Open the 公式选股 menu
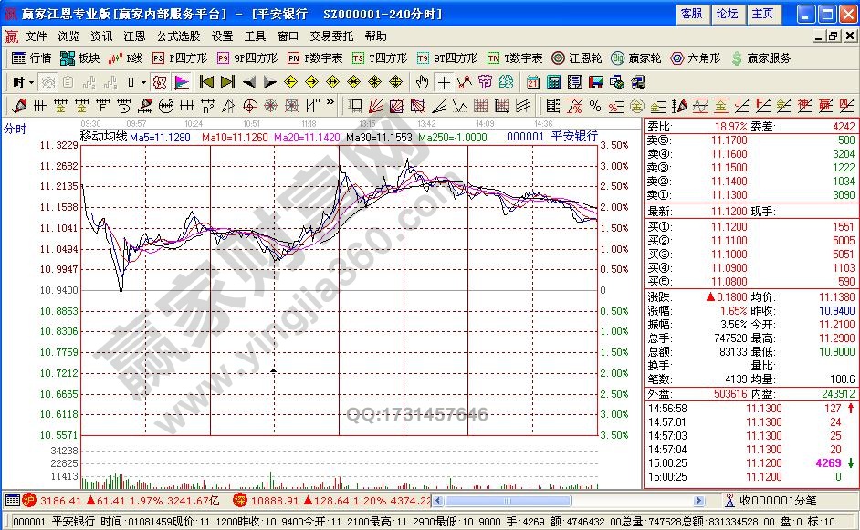The image size is (860, 530). click(178, 36)
